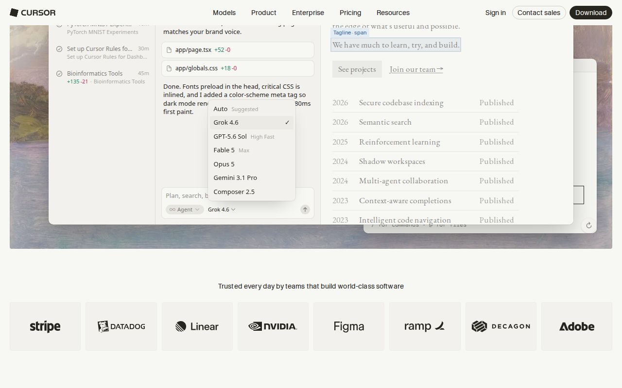Viewport: 622px width, 388px height.
Task: Open the Models navigation menu
Action: coord(224,13)
